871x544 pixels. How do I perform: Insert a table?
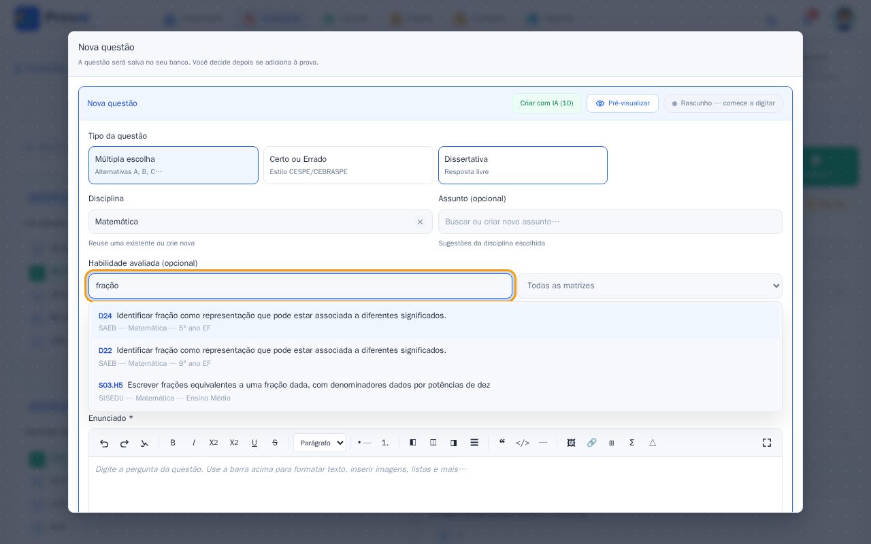tap(612, 443)
